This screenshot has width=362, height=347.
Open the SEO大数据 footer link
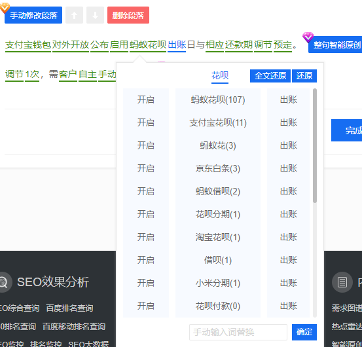tap(88, 344)
